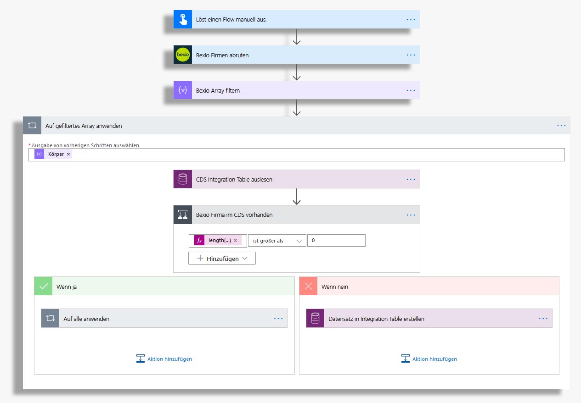Click the condition icon on 'Bexio Firma im CDS vorhanden'
Viewport: 581px width, 403px height.
coord(183,215)
